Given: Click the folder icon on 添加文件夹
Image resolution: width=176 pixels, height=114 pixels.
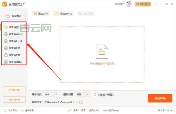Looking at the screenshot, I should pyautogui.click(x=56, y=14).
